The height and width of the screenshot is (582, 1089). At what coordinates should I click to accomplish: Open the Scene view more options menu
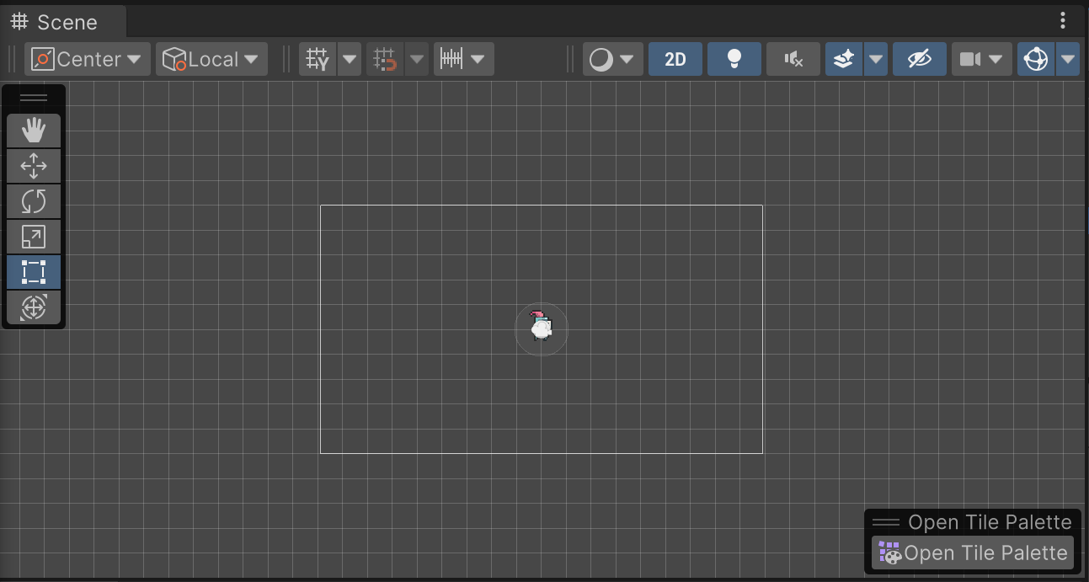point(1063,21)
